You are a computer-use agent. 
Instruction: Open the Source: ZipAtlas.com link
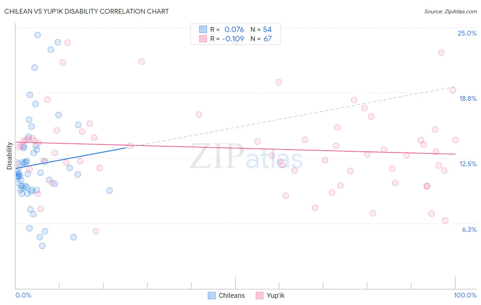coord(451,11)
